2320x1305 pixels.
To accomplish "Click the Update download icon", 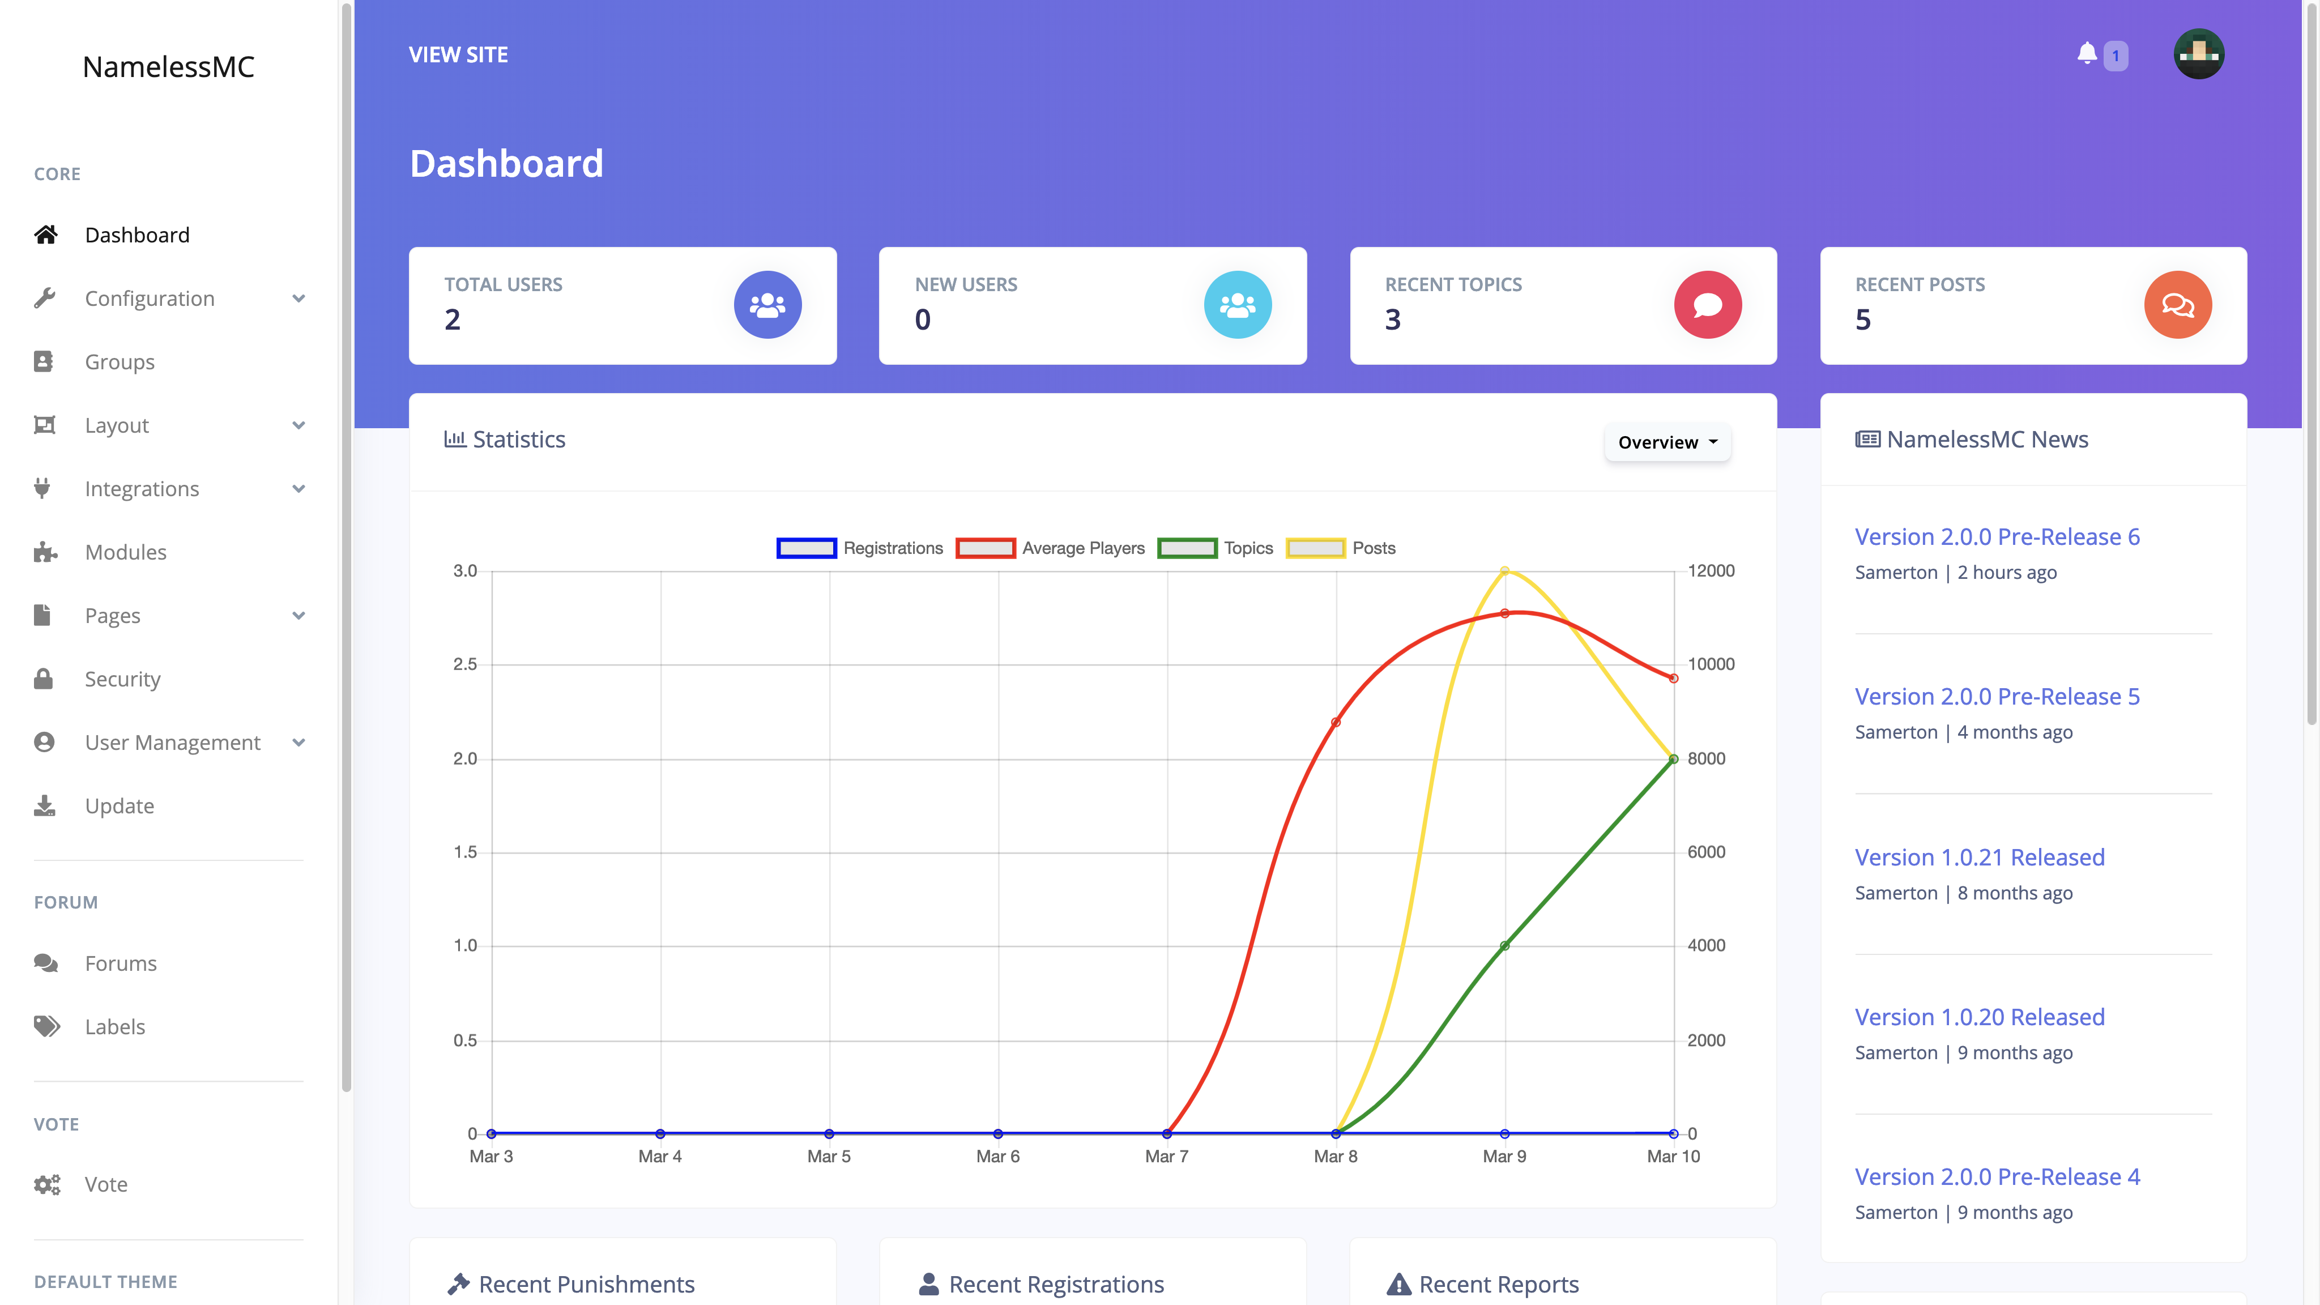I will tap(44, 805).
